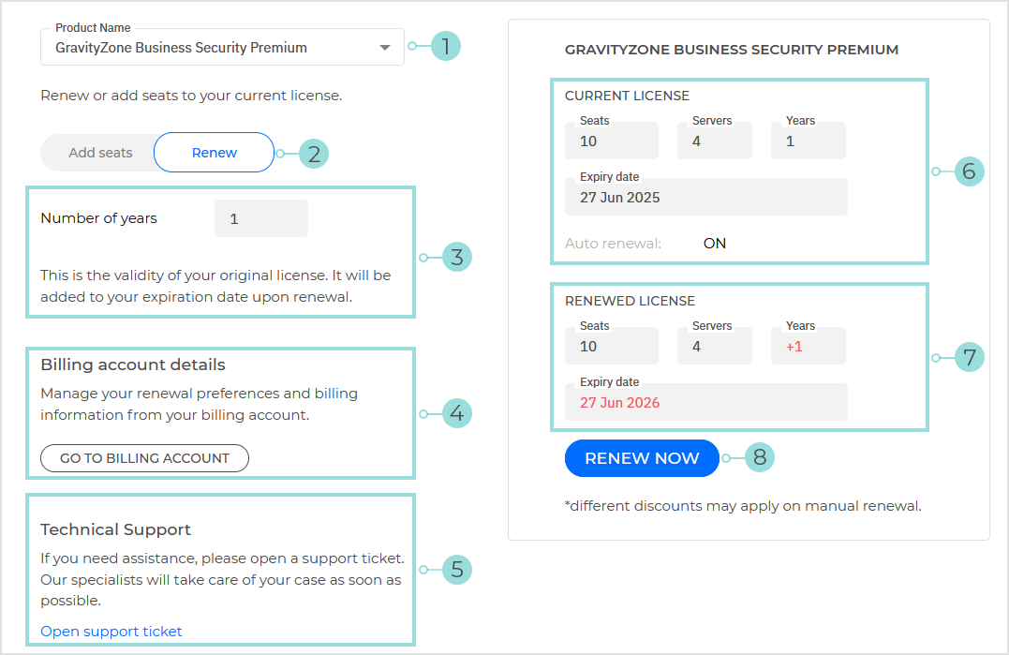Open support ticket link

tap(111, 632)
